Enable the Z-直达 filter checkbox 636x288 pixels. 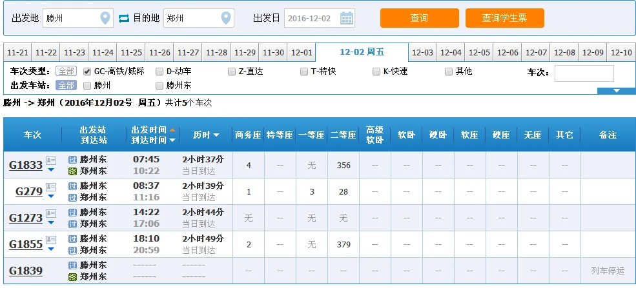click(x=232, y=72)
